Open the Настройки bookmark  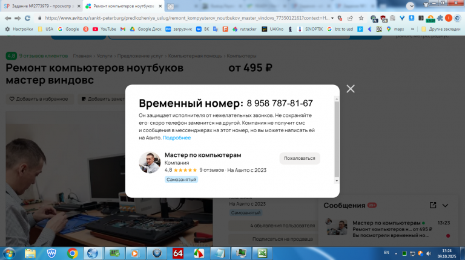point(19,29)
